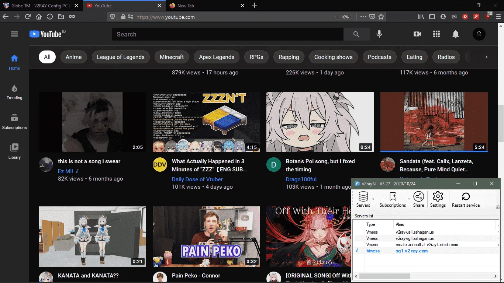Filter videos by the Anime chip
This screenshot has height=283, width=504.
click(x=73, y=57)
